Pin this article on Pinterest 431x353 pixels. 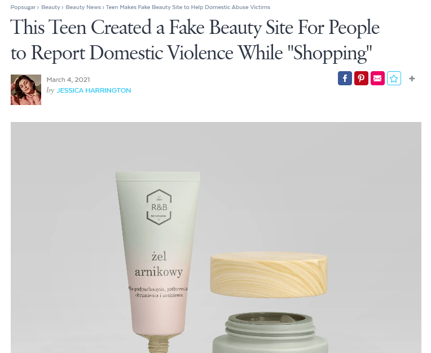click(x=361, y=79)
